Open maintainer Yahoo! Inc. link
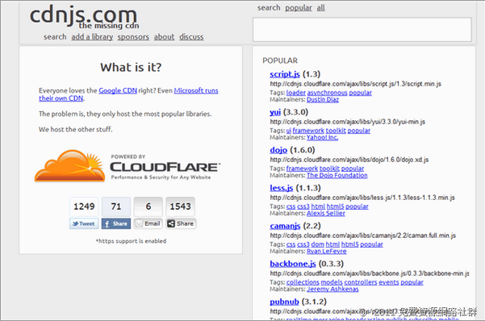The height and width of the screenshot is (321, 485). (322, 137)
